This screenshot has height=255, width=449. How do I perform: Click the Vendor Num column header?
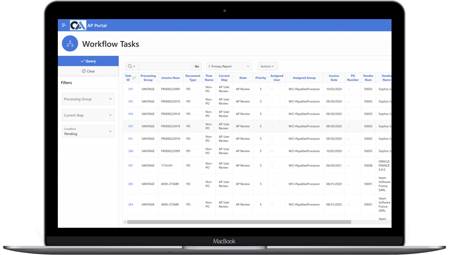[368, 78]
